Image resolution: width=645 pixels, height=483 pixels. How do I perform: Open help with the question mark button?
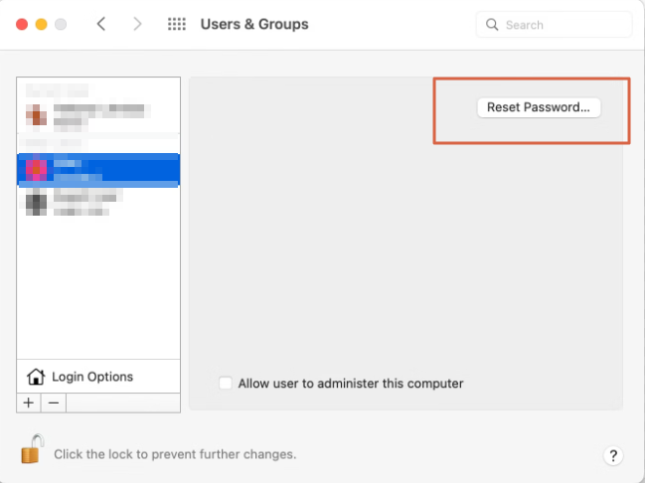coord(613,455)
